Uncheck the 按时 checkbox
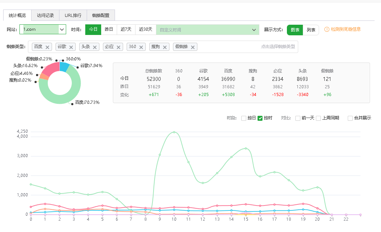The image size is (381, 232). pos(260,118)
